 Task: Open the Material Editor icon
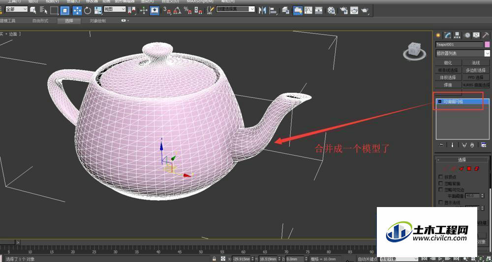click(331, 10)
